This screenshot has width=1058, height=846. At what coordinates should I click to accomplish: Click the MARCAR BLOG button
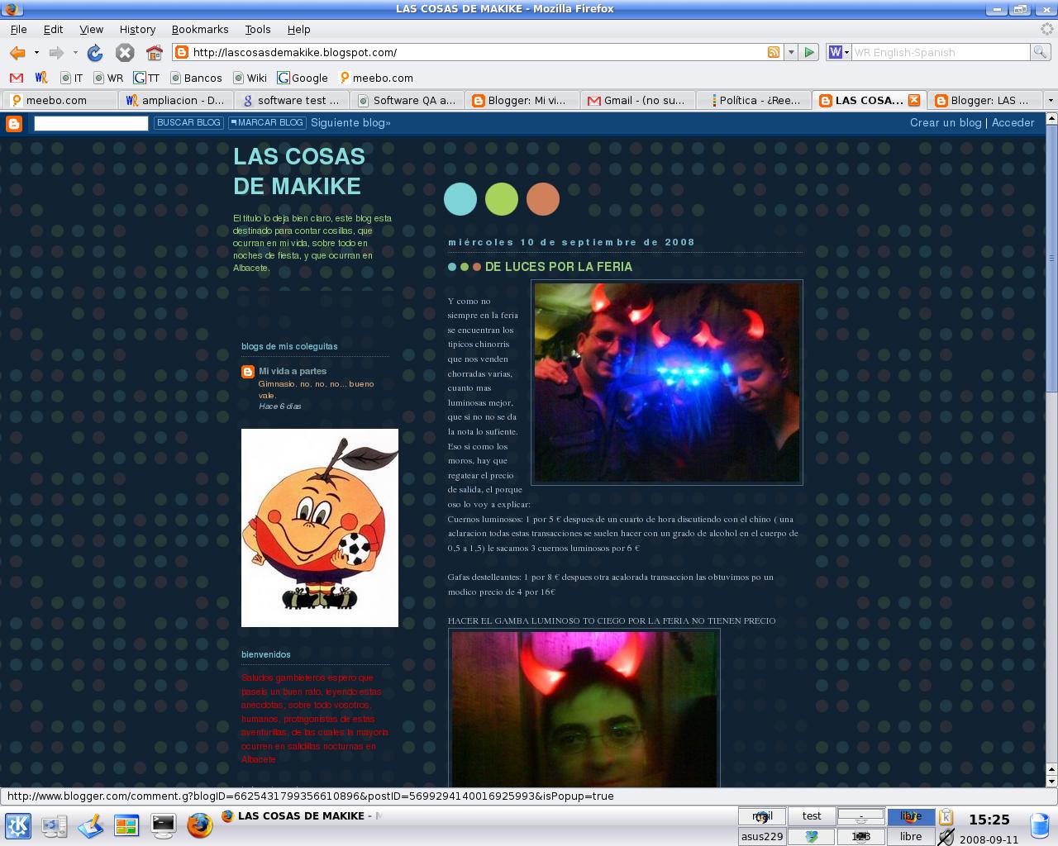click(x=267, y=122)
